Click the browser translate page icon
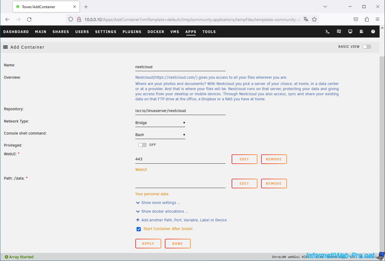Image resolution: width=385 pixels, height=261 pixels. (306, 19)
